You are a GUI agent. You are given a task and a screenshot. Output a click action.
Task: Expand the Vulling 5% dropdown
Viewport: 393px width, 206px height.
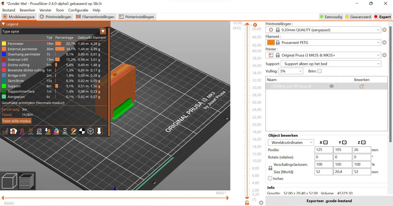[x=291, y=71]
